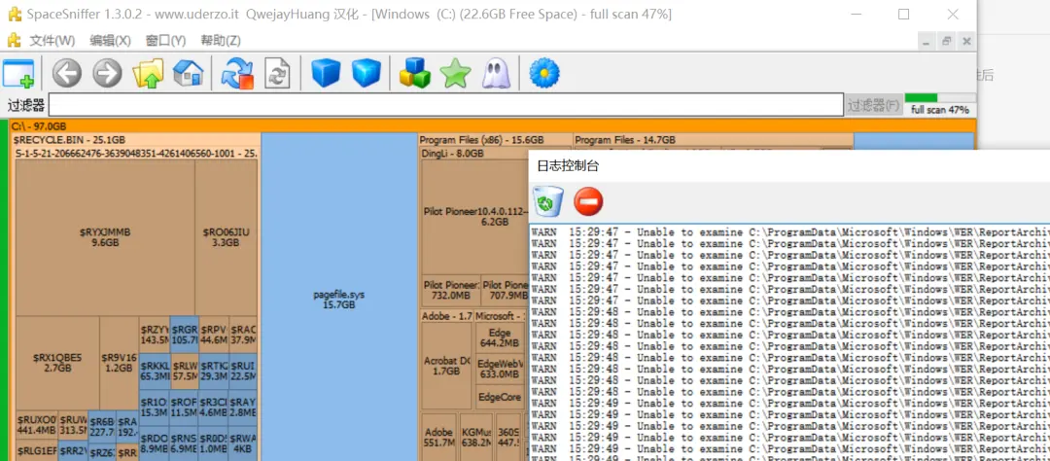Select the $RGR 105.7 file block
Viewport: 1050px width, 461px height.
click(x=184, y=335)
